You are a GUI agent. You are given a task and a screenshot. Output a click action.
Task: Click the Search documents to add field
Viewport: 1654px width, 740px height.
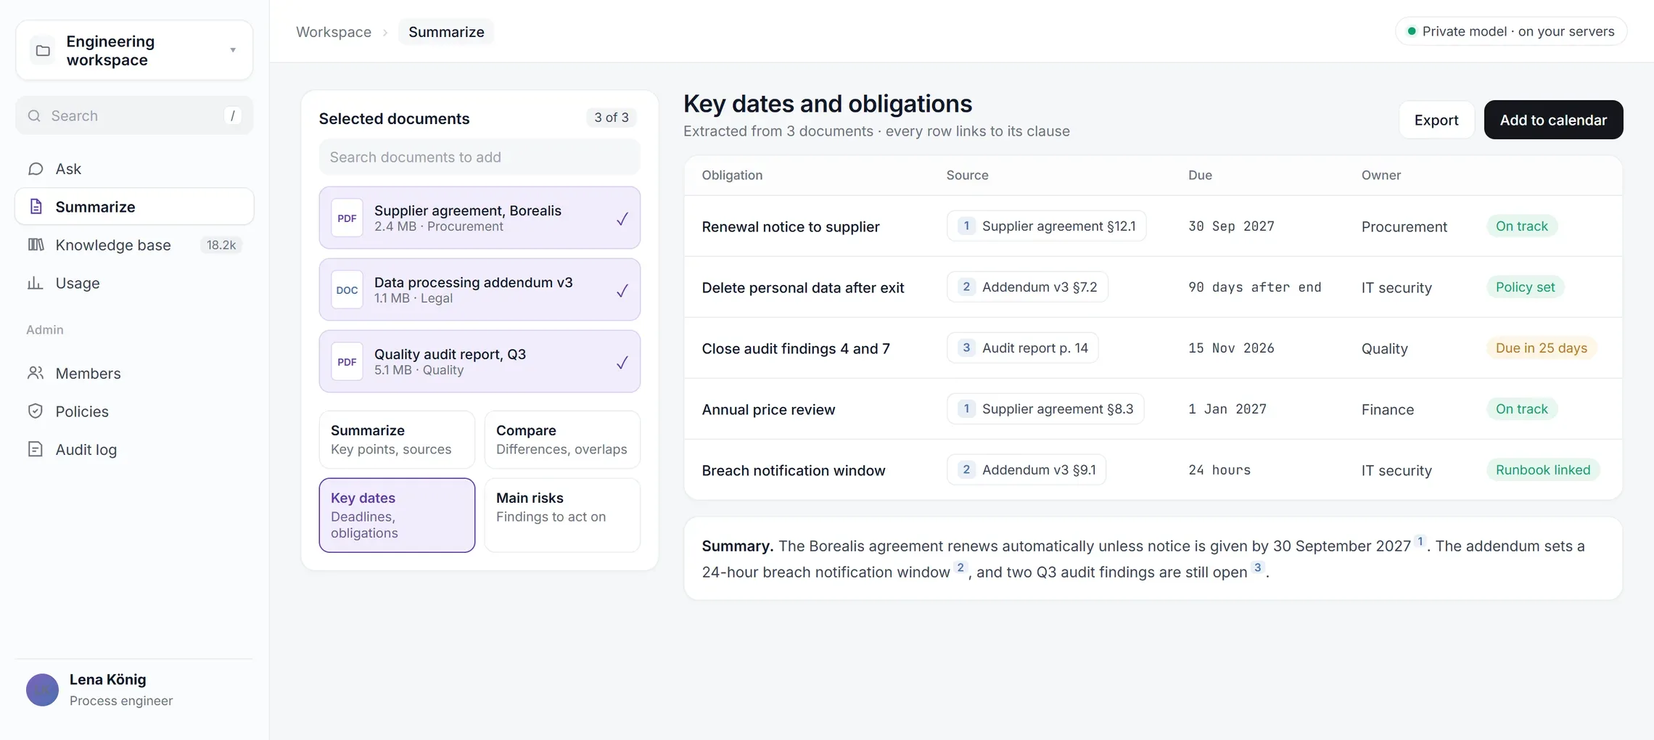coord(480,157)
